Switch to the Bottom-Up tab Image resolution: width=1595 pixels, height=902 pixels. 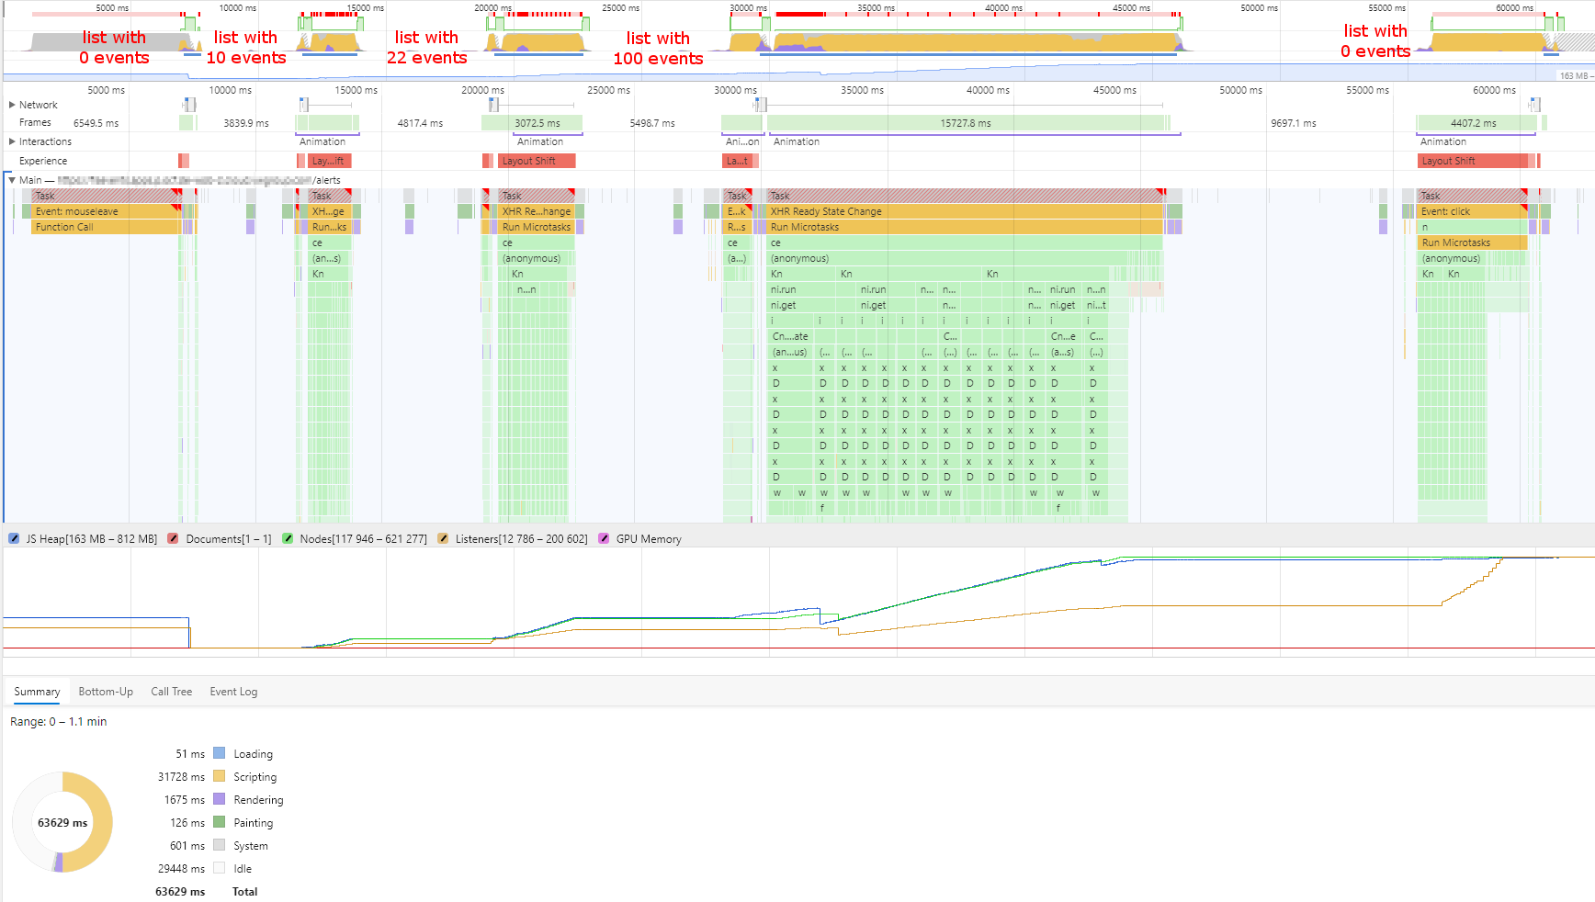105,691
